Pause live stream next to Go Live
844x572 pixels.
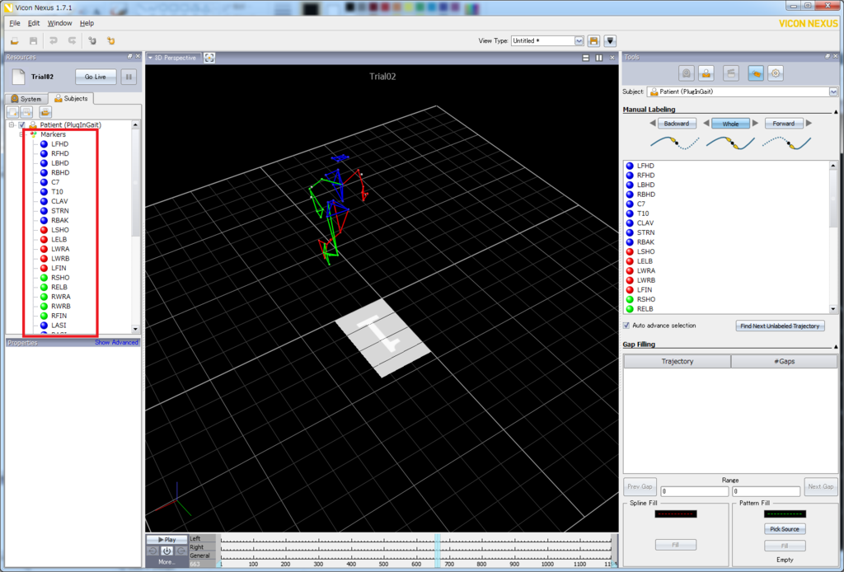coord(129,77)
